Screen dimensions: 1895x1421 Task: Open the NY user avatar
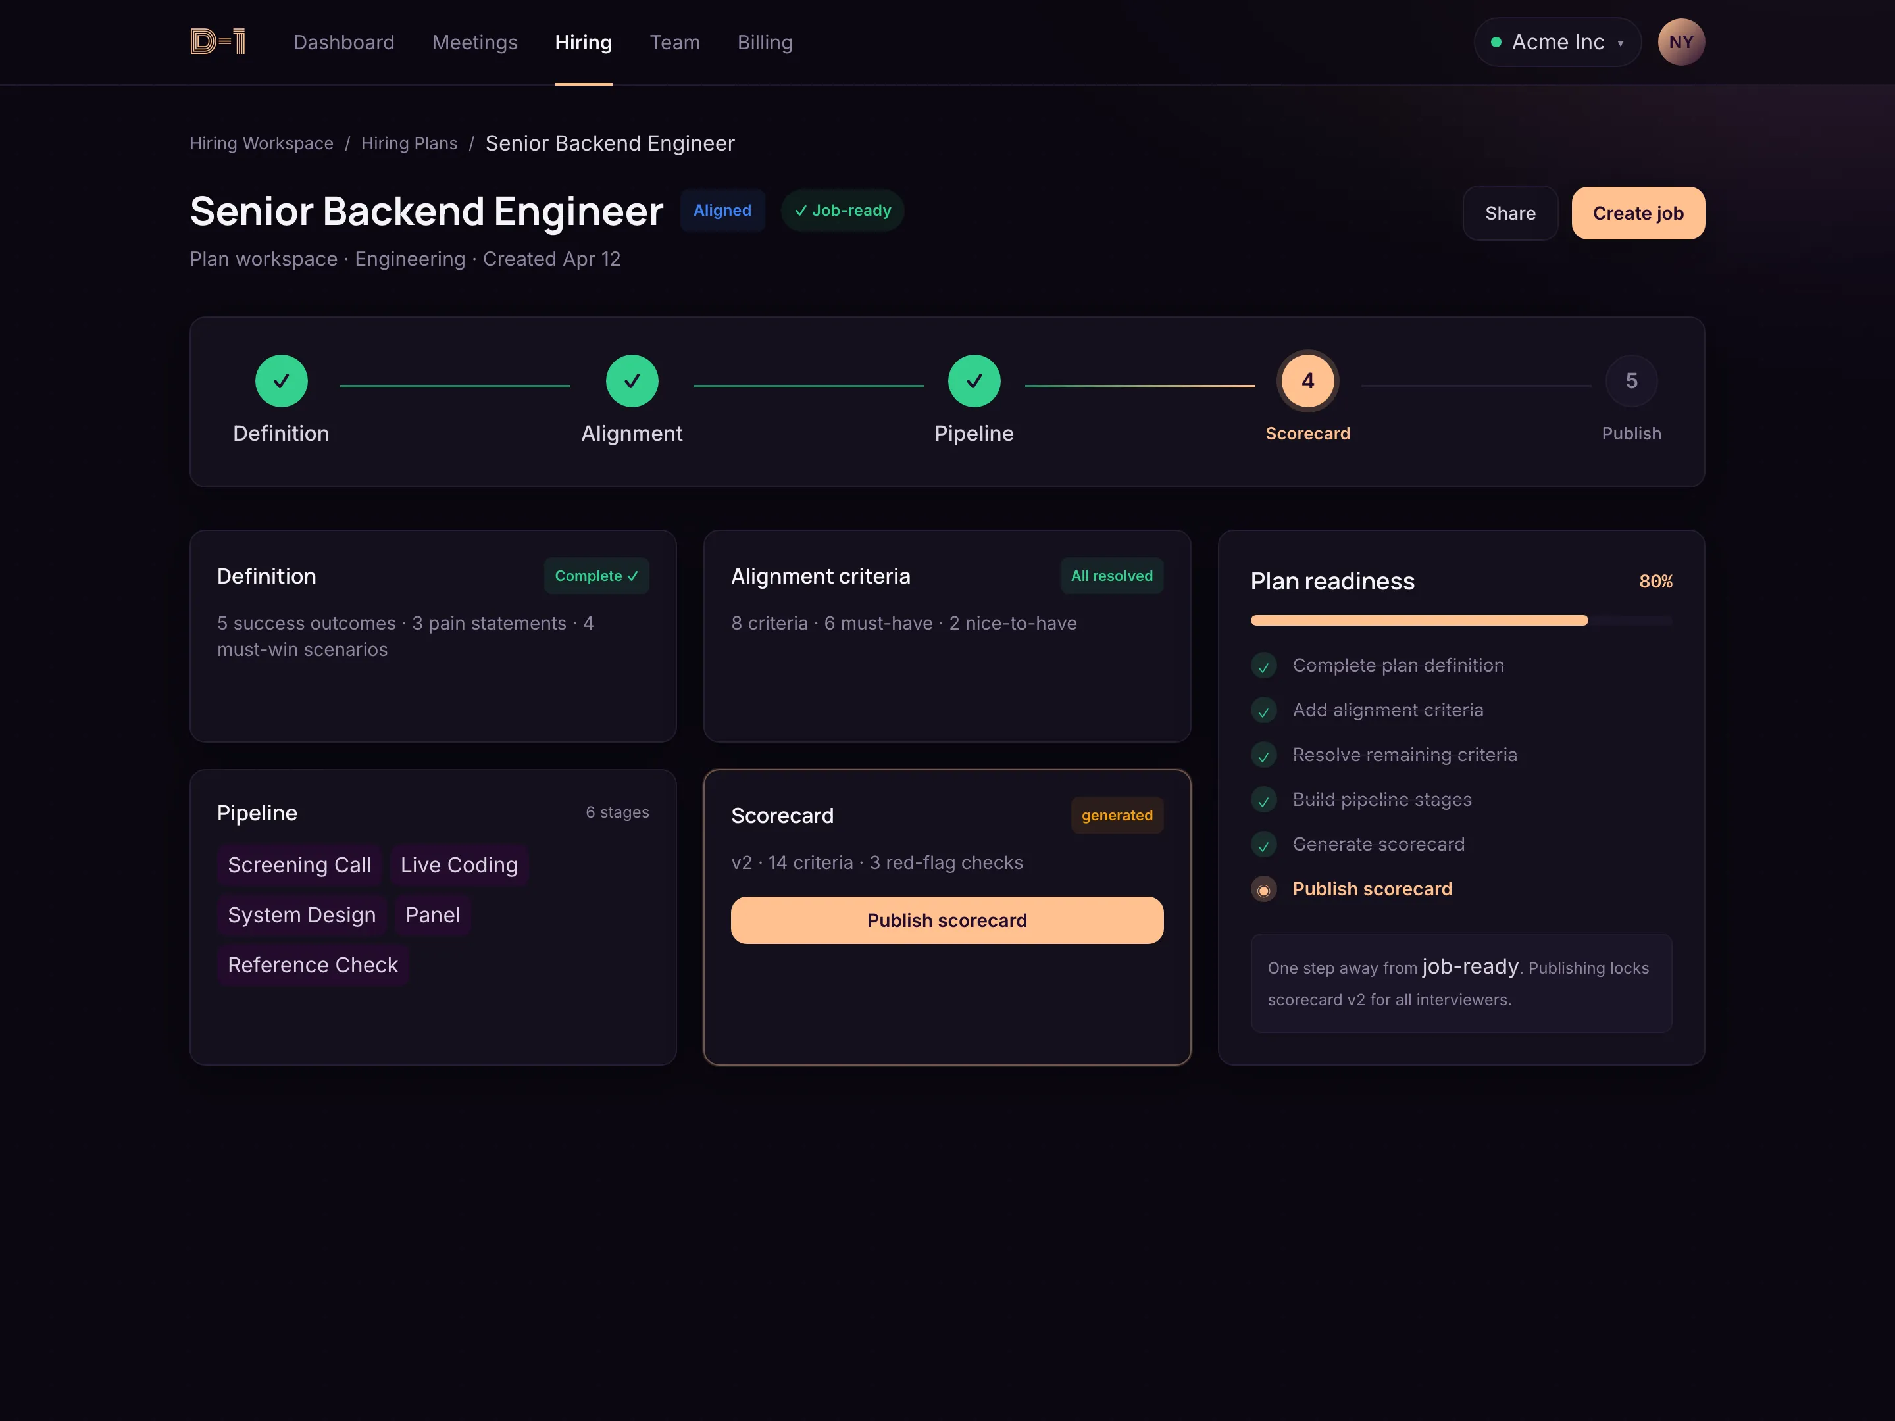pyautogui.click(x=1680, y=42)
